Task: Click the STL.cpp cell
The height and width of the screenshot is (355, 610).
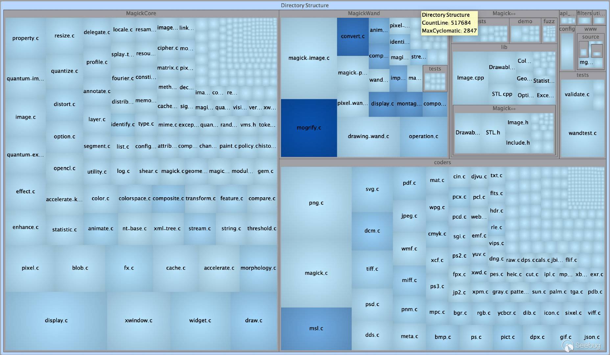Action: coord(502,94)
